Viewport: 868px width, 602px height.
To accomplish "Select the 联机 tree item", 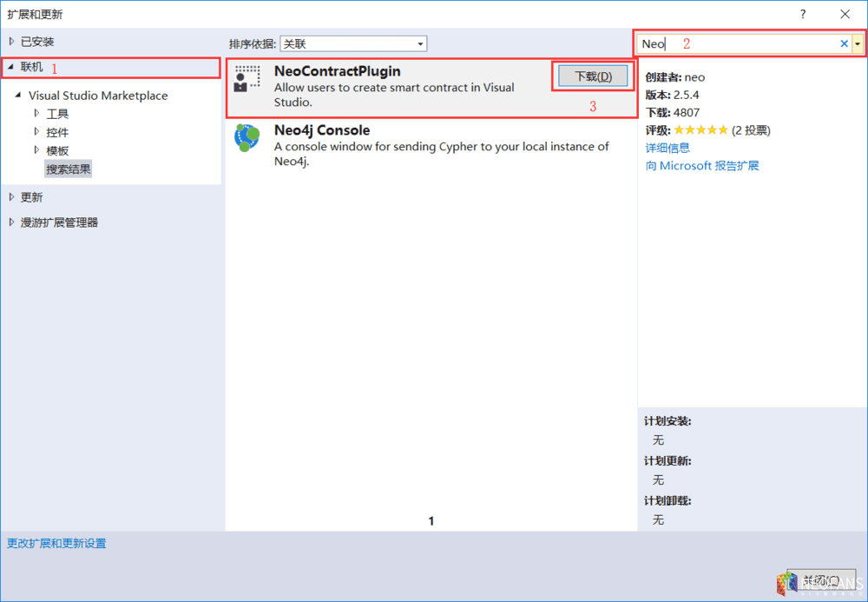I will pyautogui.click(x=31, y=67).
